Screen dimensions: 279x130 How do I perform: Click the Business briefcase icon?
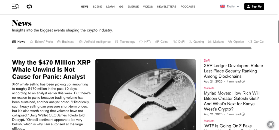click(x=59, y=42)
